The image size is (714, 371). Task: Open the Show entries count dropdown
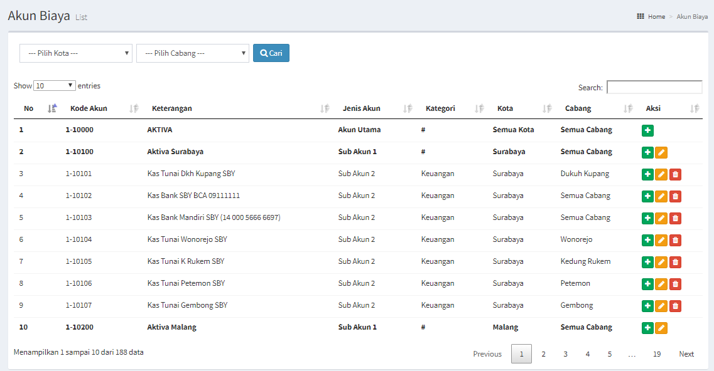click(x=54, y=85)
